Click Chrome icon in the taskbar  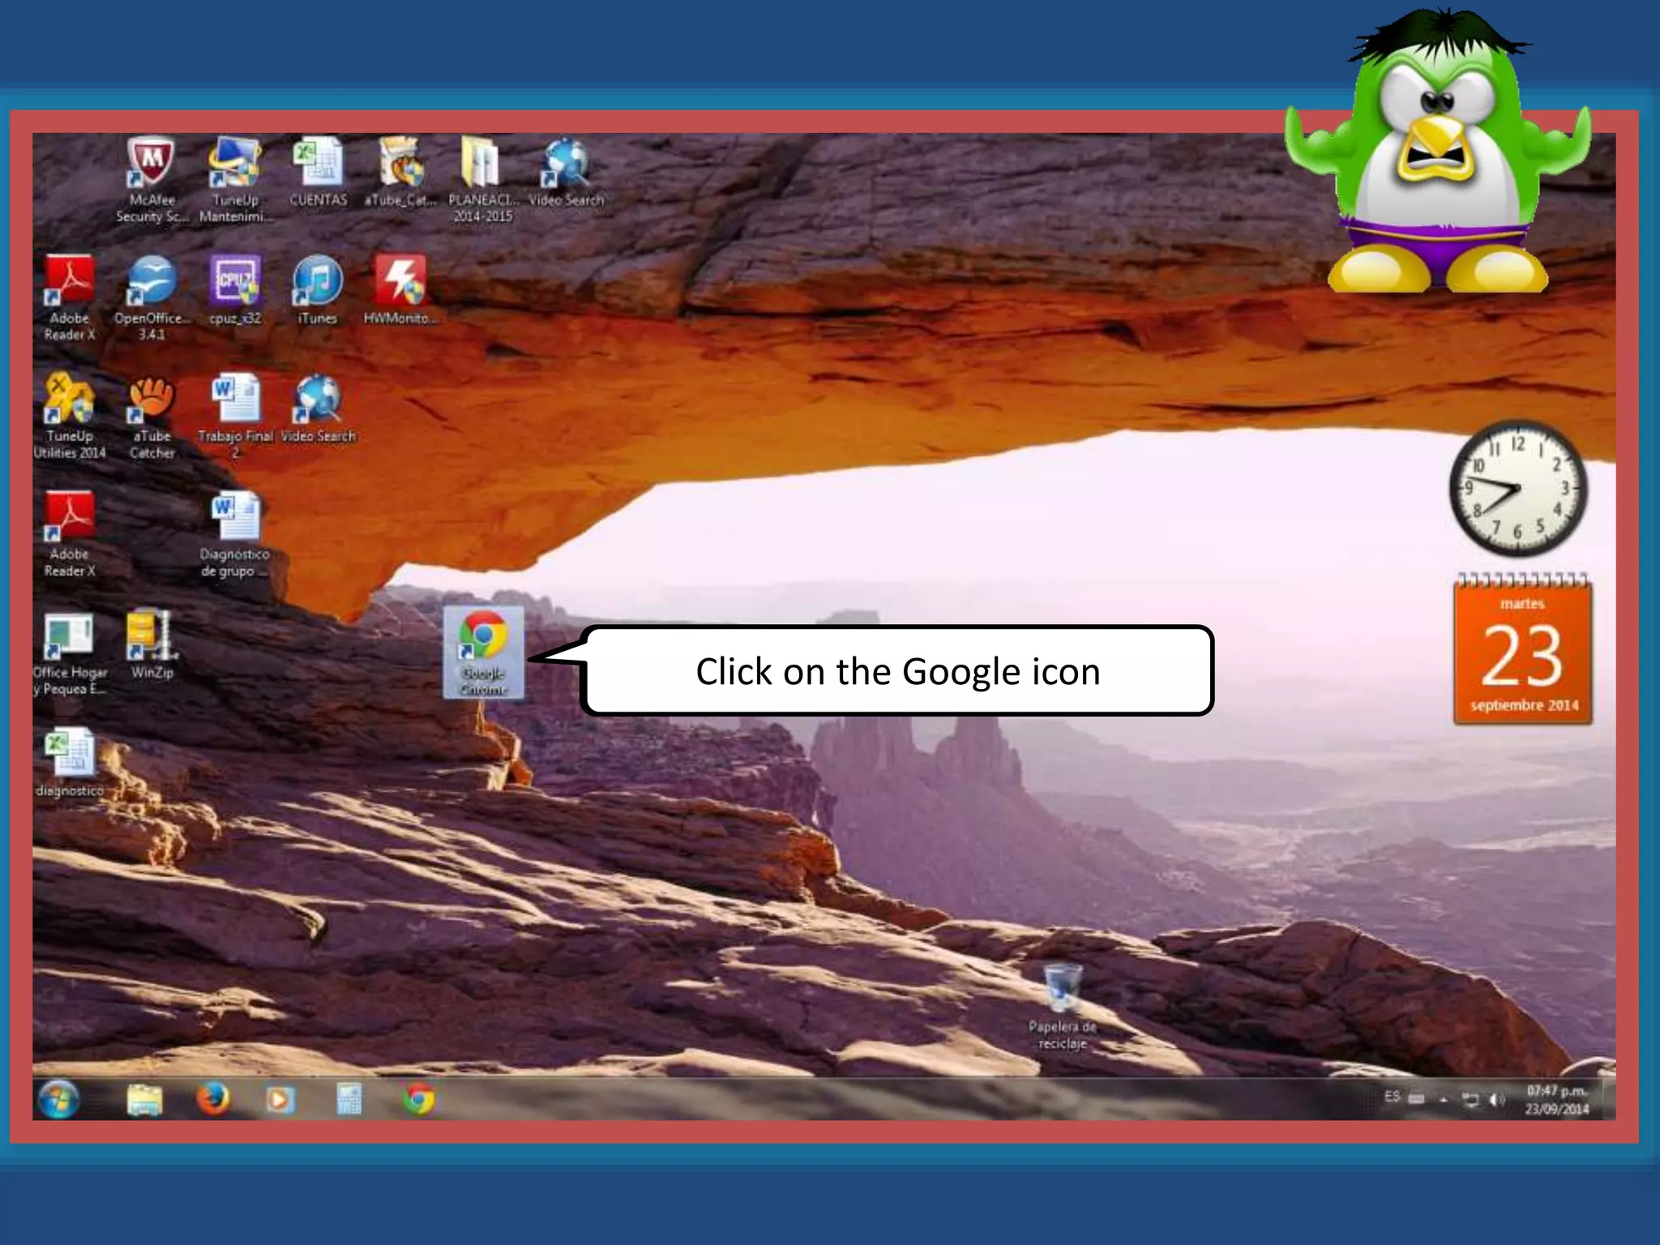(x=418, y=1100)
